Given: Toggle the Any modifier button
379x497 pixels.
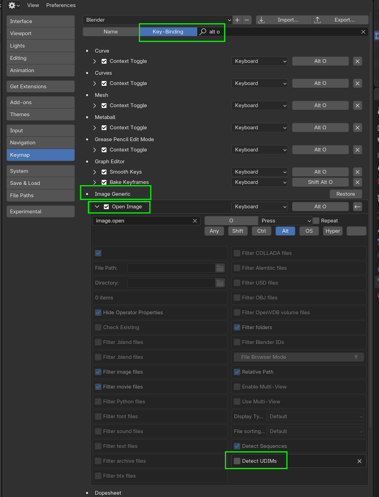Looking at the screenshot, I should pyautogui.click(x=214, y=231).
